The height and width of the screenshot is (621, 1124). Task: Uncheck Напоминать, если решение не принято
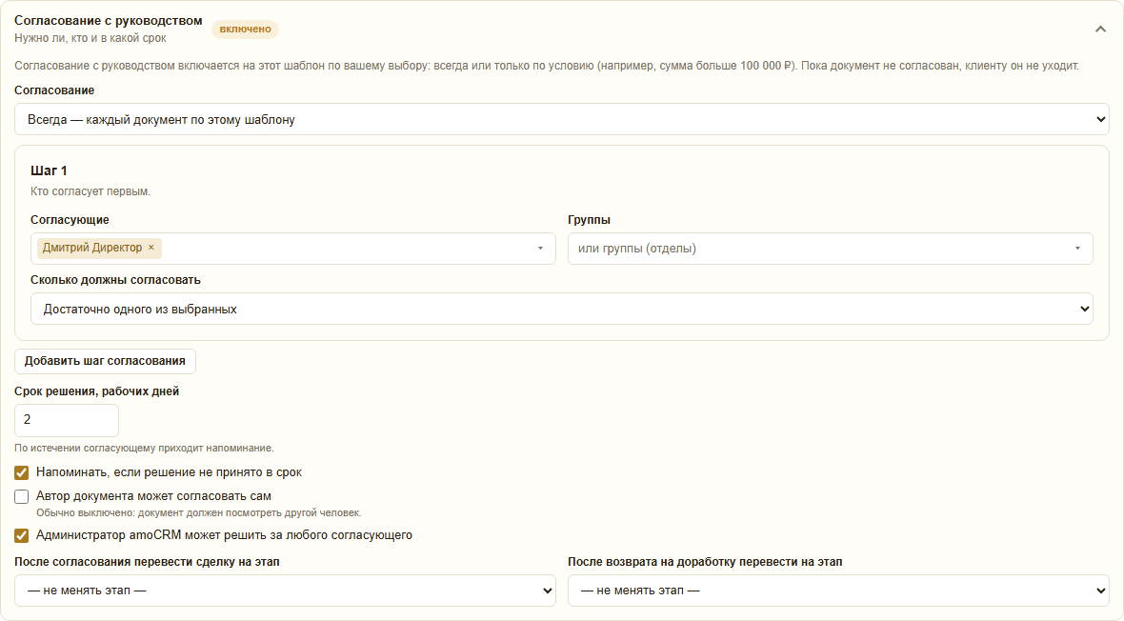(22, 472)
